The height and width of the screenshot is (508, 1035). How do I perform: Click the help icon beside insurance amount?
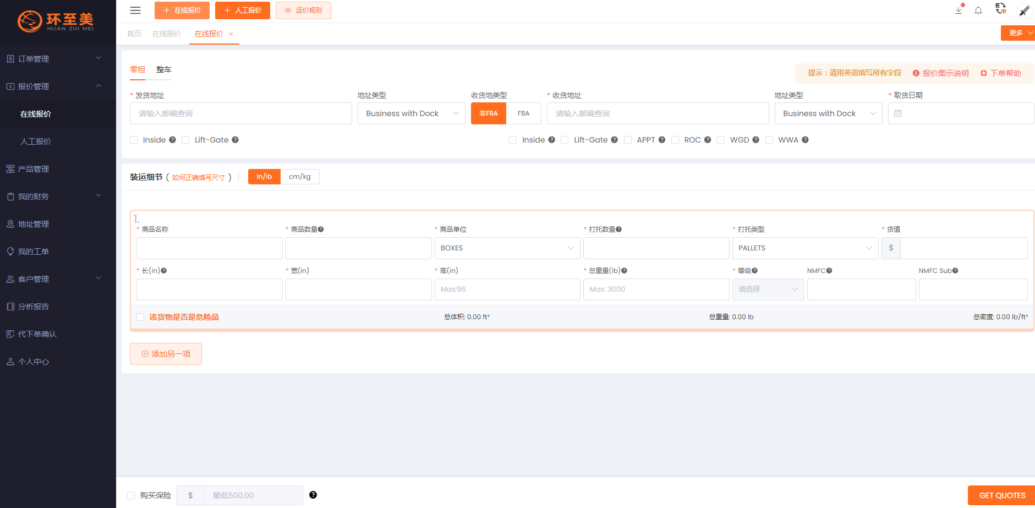coord(313,495)
